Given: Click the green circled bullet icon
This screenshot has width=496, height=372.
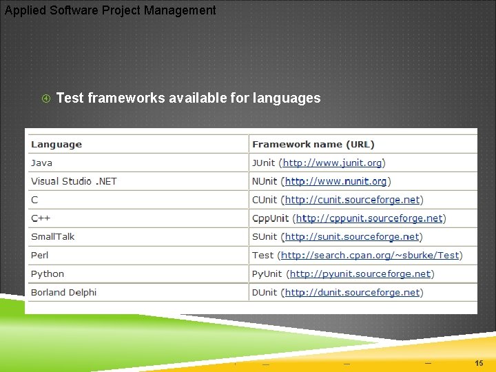Looking at the screenshot, I should point(46,99).
